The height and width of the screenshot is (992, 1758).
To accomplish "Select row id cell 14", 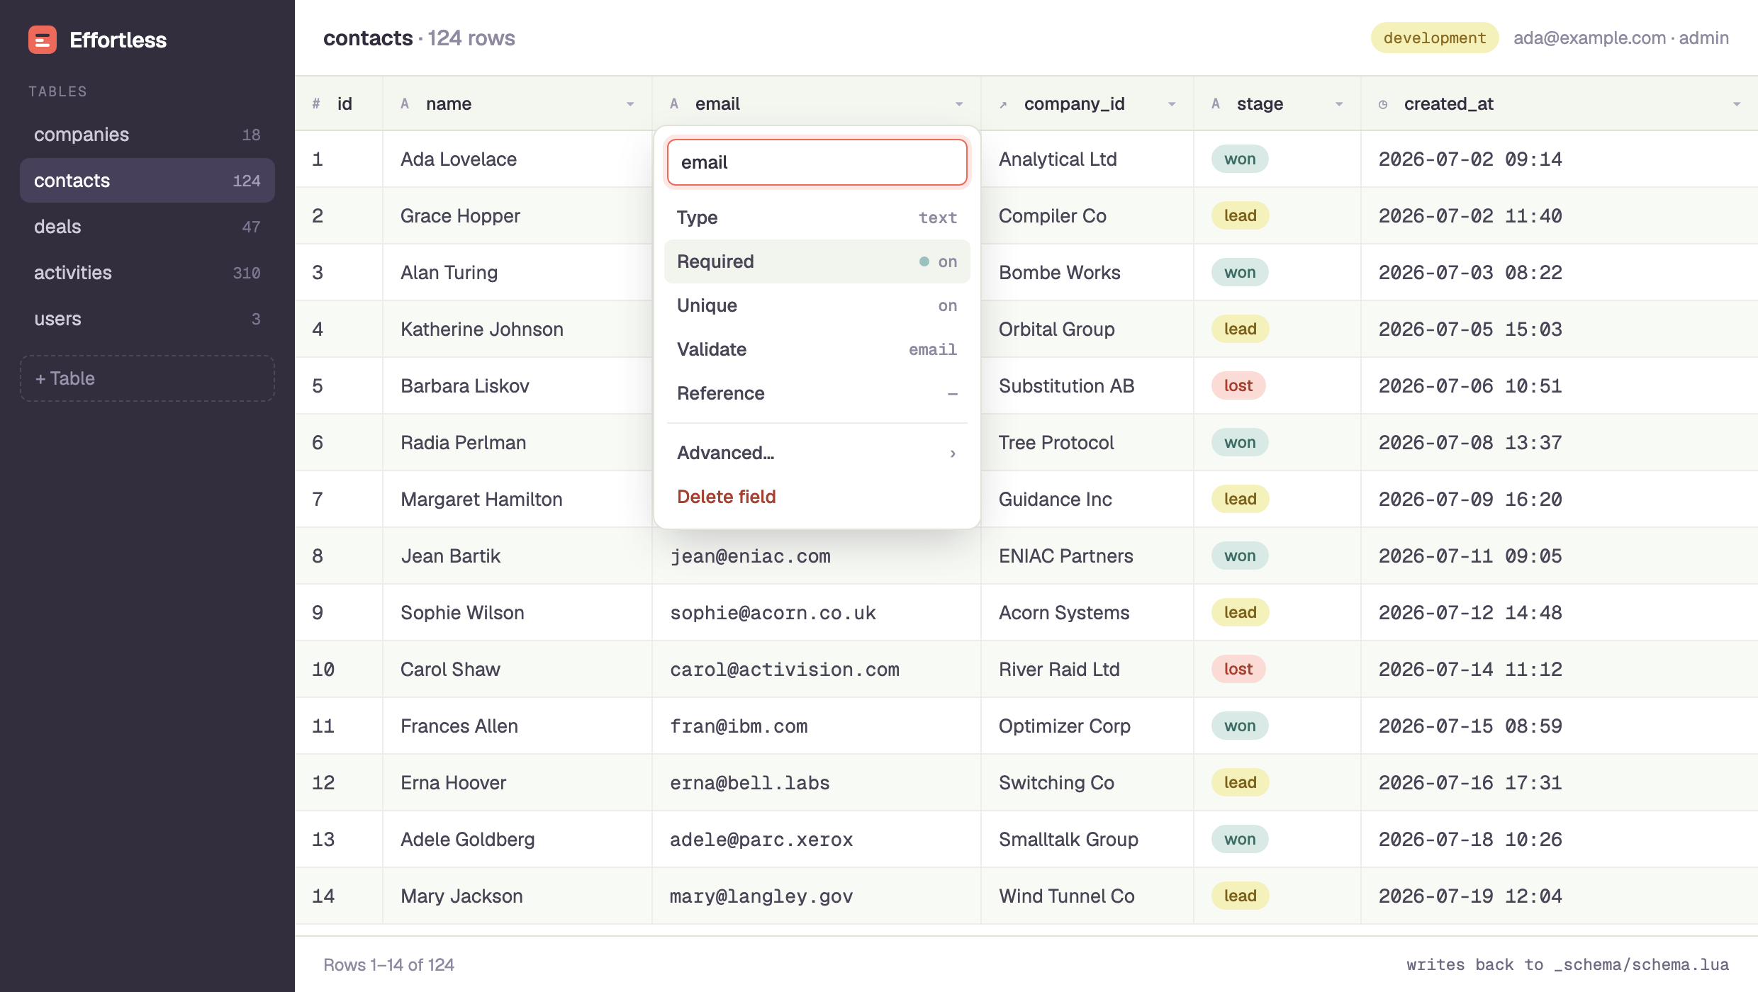I will 339,896.
